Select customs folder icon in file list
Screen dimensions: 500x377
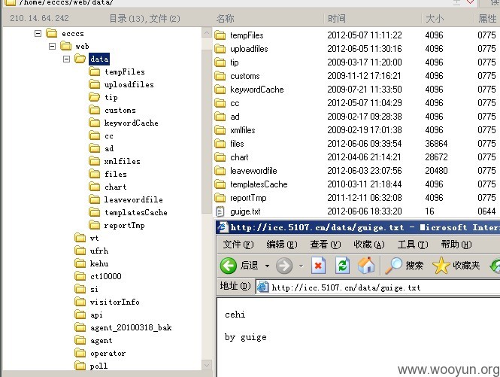(x=220, y=76)
